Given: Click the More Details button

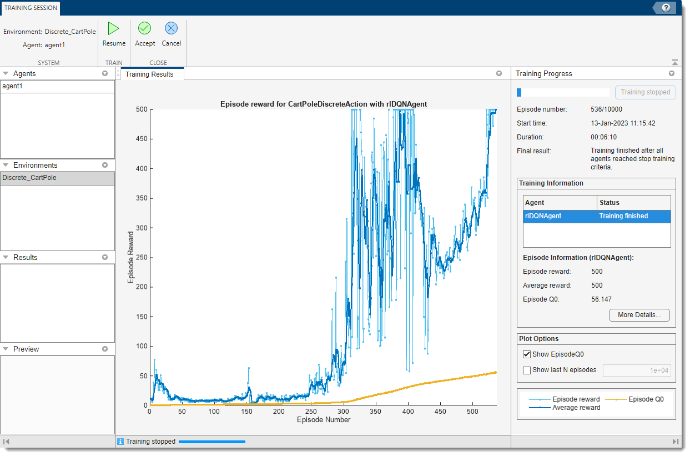Looking at the screenshot, I should (639, 315).
